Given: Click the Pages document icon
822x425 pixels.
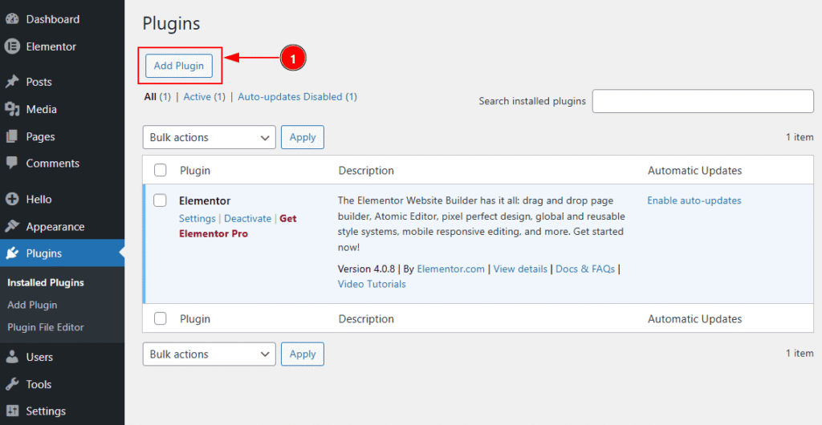Looking at the screenshot, I should pos(11,136).
